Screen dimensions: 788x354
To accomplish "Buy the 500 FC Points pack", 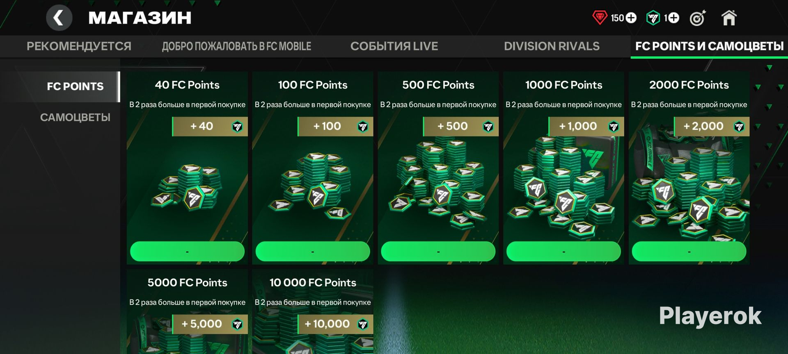I will coord(438,251).
